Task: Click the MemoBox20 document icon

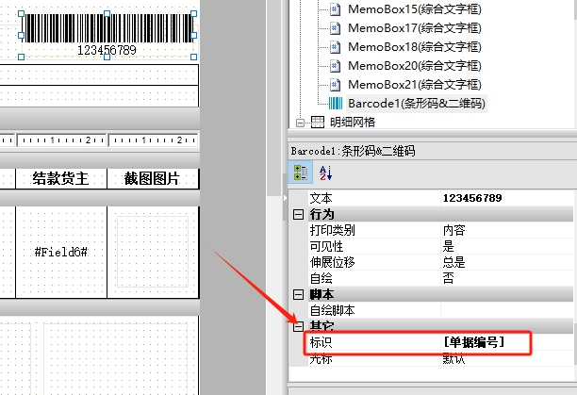Action: pyautogui.click(x=335, y=65)
